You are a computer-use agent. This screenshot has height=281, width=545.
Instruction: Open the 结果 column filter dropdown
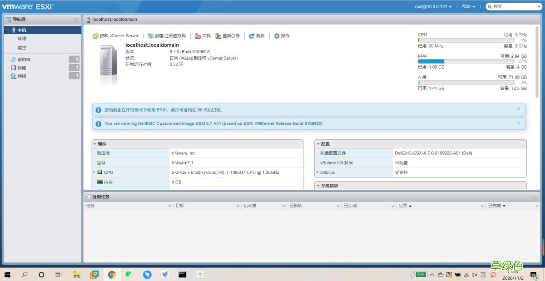click(x=483, y=205)
